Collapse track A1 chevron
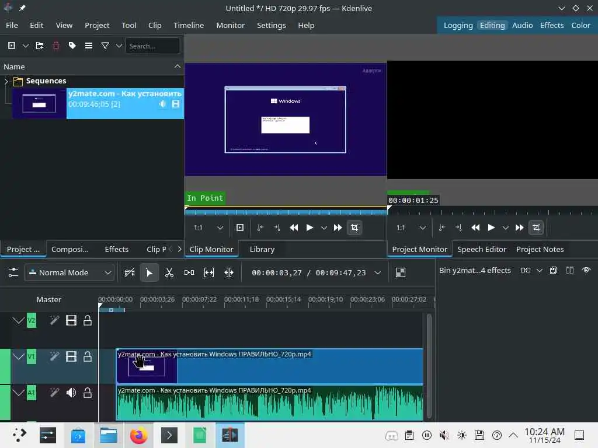Screen dimensions: 598x448 [18, 393]
